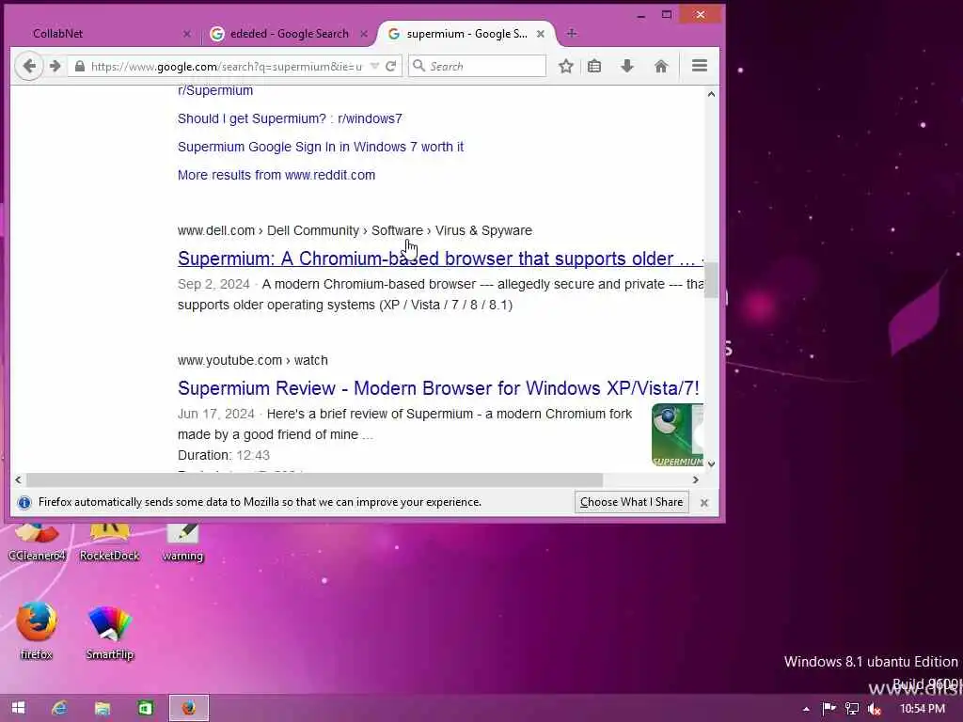This screenshot has height=722, width=963.
Task: Go to home page icon
Action: tap(661, 67)
